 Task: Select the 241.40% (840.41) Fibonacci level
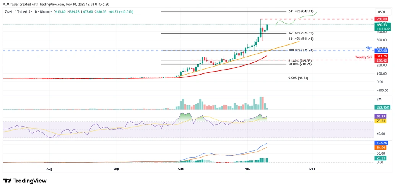[301, 11]
